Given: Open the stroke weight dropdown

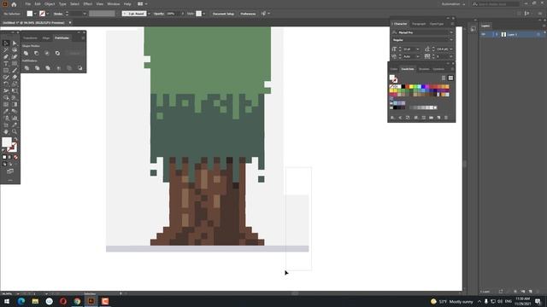Looking at the screenshot, I should pos(85,14).
